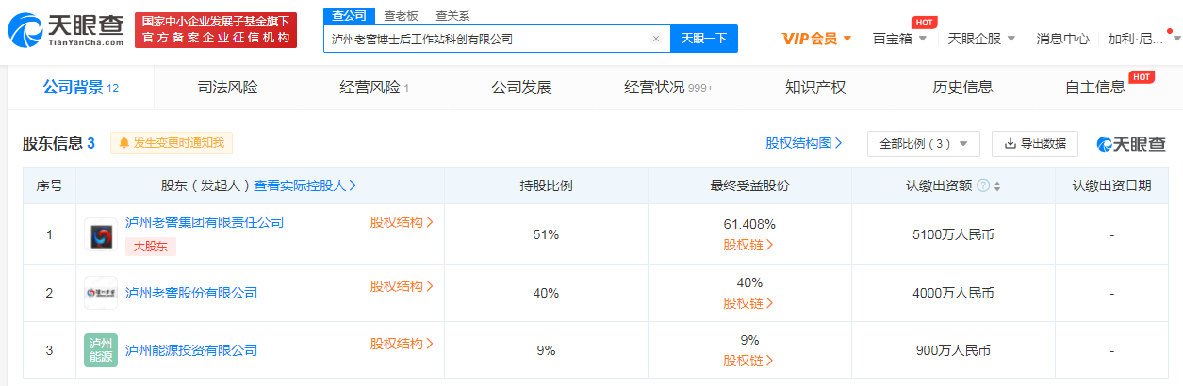Open 股权链 under 9% final benefit
Image resolution: width=1183 pixels, height=386 pixels.
click(749, 361)
